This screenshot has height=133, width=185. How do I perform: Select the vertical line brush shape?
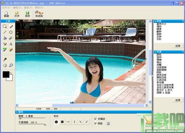point(74,122)
